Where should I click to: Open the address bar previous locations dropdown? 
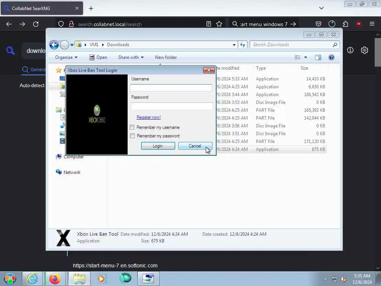(x=234, y=45)
